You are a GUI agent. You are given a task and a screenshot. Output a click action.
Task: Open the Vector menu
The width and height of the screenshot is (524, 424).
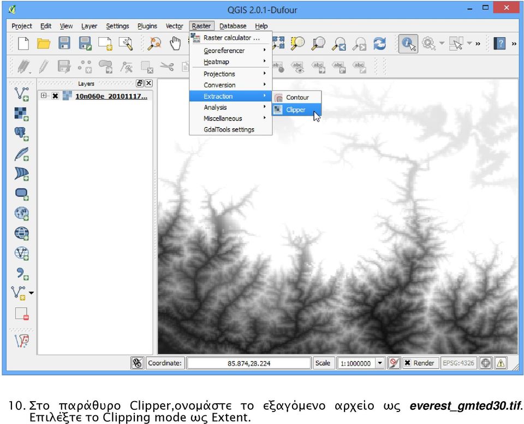click(x=175, y=26)
